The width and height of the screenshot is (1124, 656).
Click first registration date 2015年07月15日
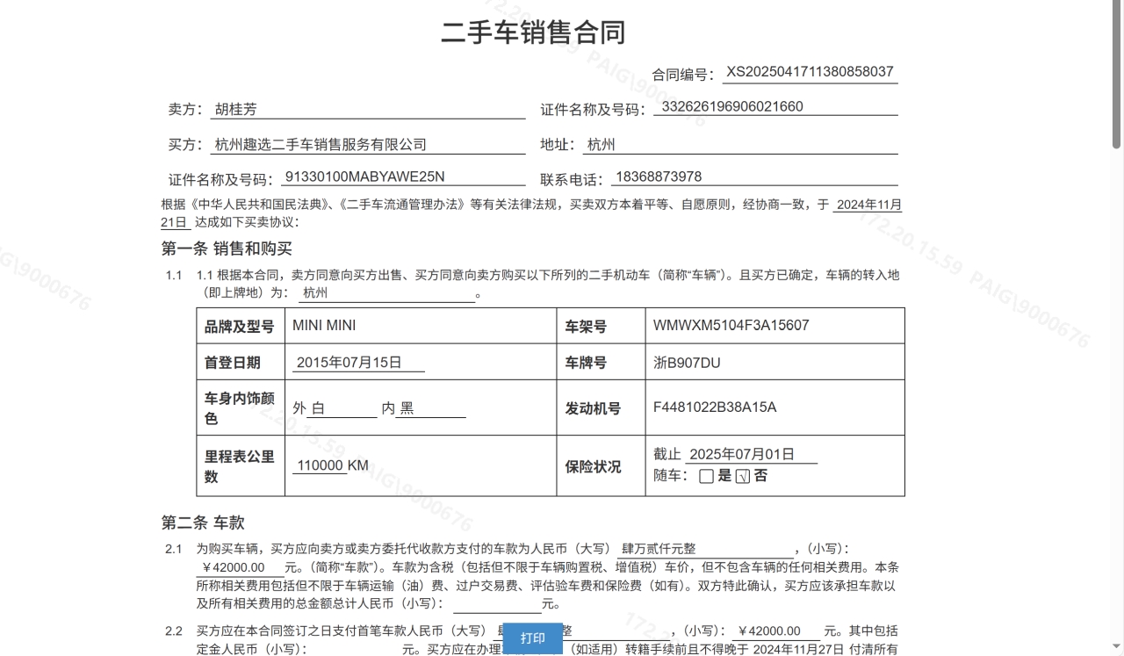point(358,363)
